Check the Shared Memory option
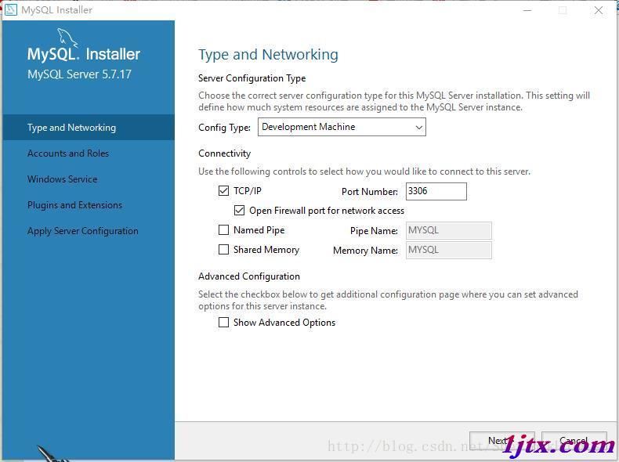The width and height of the screenshot is (619, 462). click(223, 249)
